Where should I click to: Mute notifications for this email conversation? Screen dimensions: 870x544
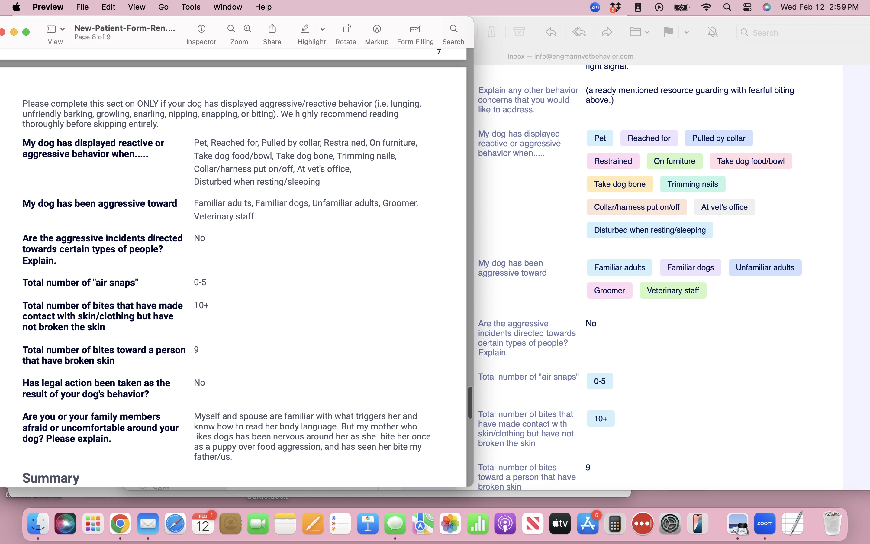coord(712,32)
